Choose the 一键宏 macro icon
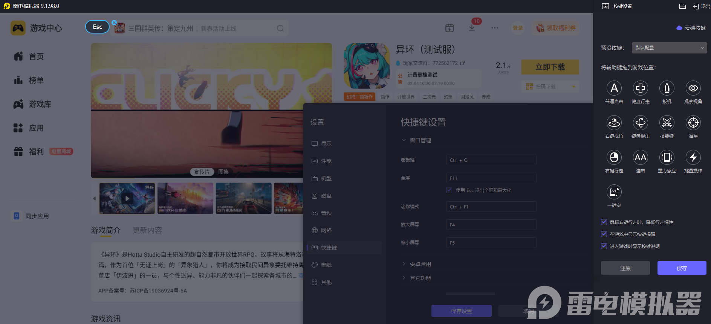This screenshot has height=324, width=711. 614,192
